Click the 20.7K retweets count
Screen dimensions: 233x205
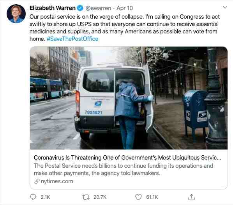click(100, 197)
